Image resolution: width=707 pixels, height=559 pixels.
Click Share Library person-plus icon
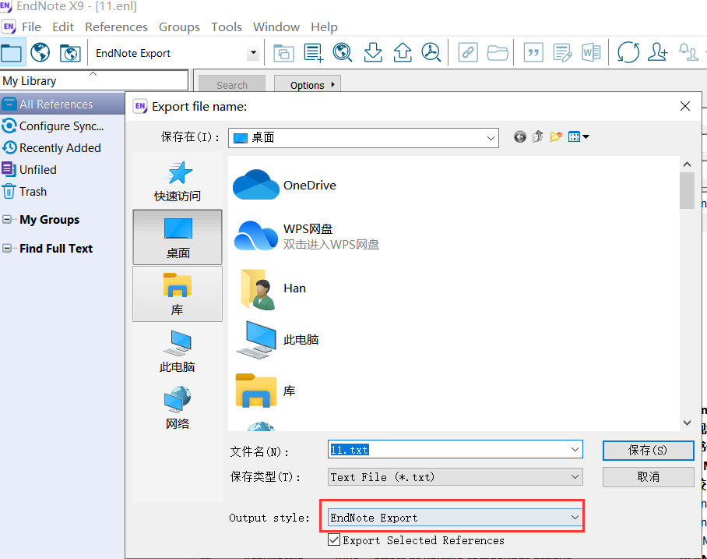pos(657,53)
